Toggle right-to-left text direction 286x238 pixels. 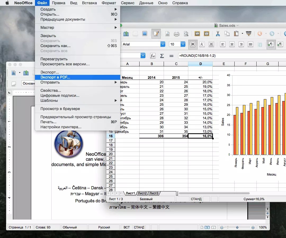click(280, 44)
